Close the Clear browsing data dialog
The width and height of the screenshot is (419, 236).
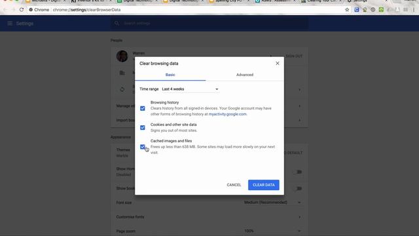coord(278,64)
